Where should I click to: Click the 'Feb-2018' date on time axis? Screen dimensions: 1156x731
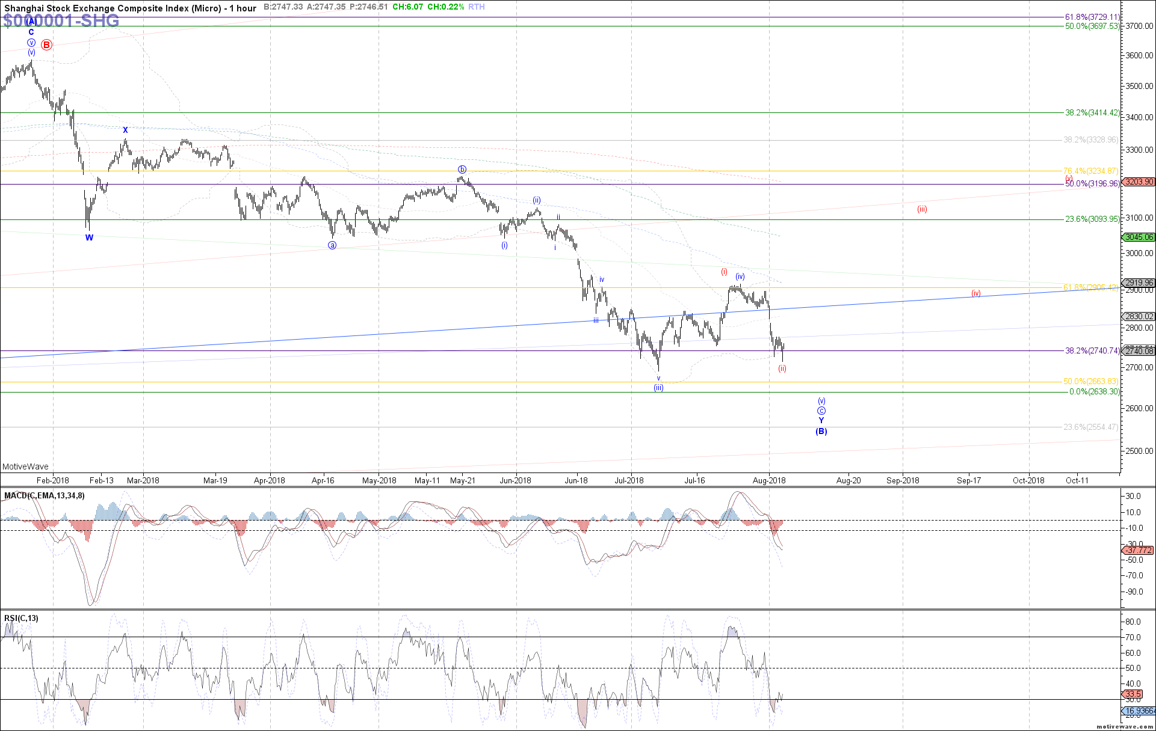click(x=53, y=480)
